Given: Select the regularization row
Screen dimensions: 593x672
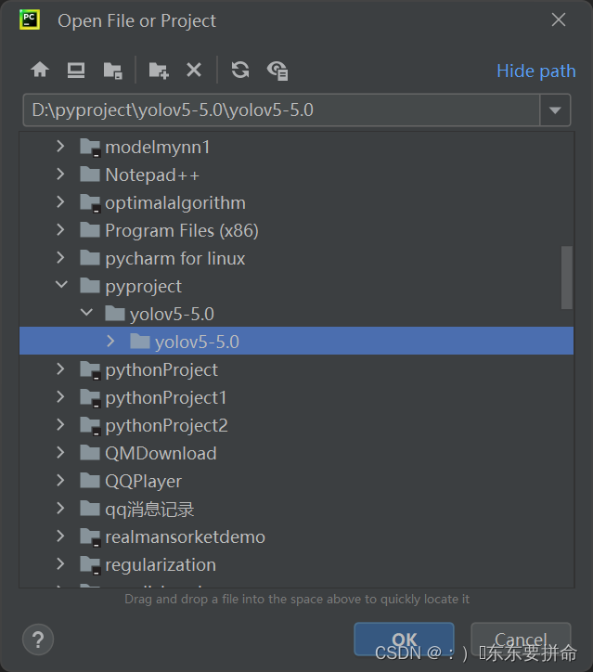Looking at the screenshot, I should 296,565.
